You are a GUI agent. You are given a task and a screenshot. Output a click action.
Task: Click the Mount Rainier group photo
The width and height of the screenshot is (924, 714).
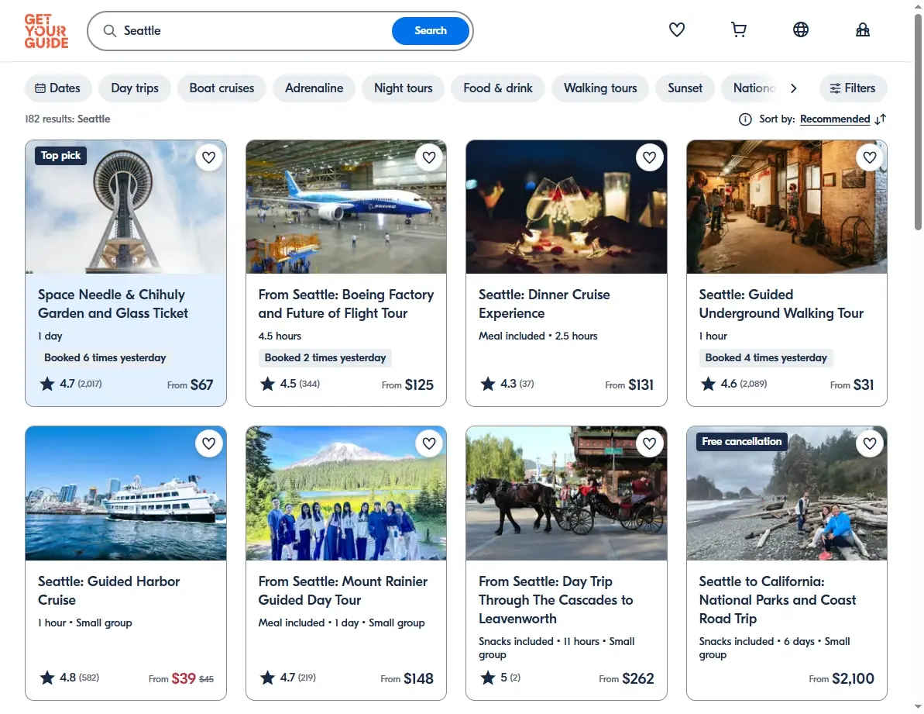tap(346, 494)
